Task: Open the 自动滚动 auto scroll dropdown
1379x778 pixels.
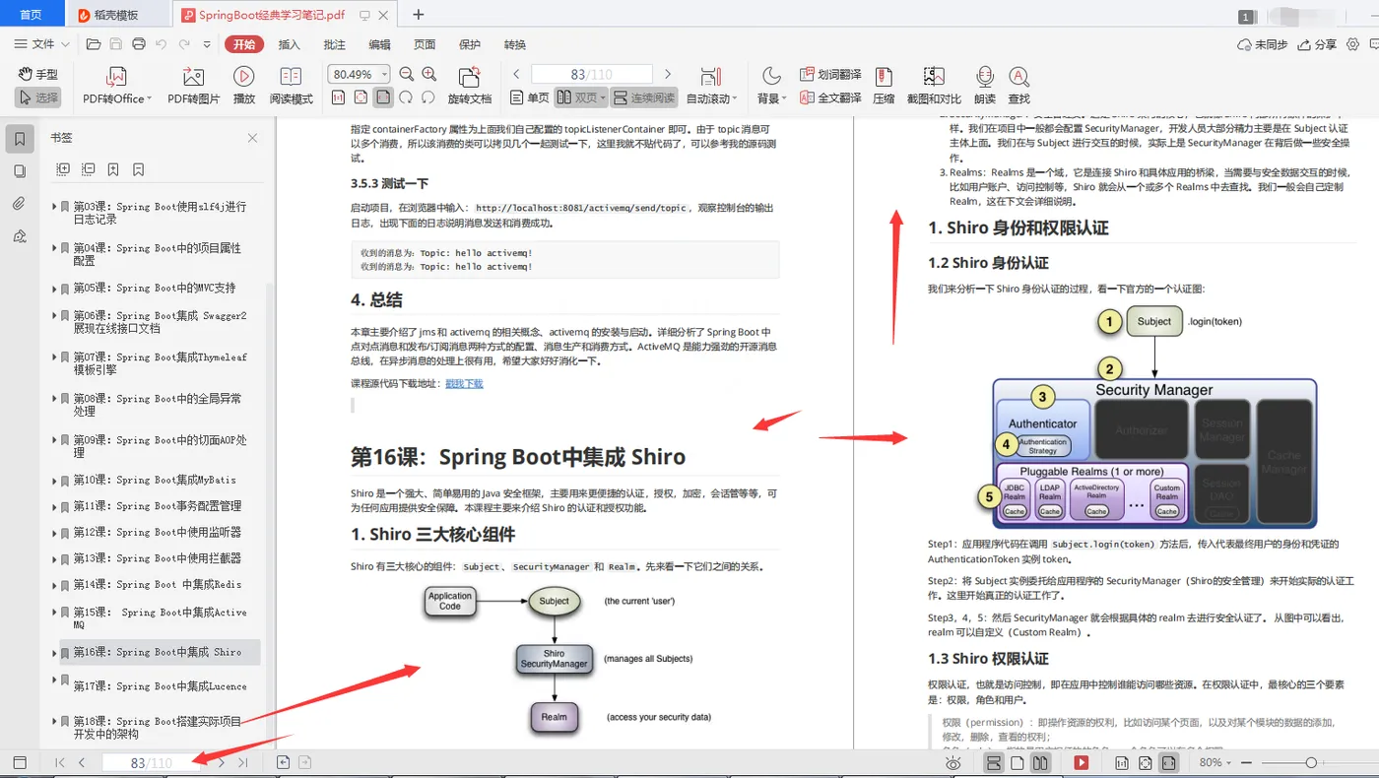Action: point(710,85)
